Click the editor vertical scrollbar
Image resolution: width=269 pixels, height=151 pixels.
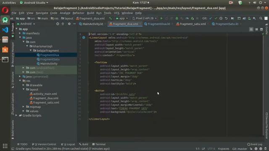pos(264,85)
